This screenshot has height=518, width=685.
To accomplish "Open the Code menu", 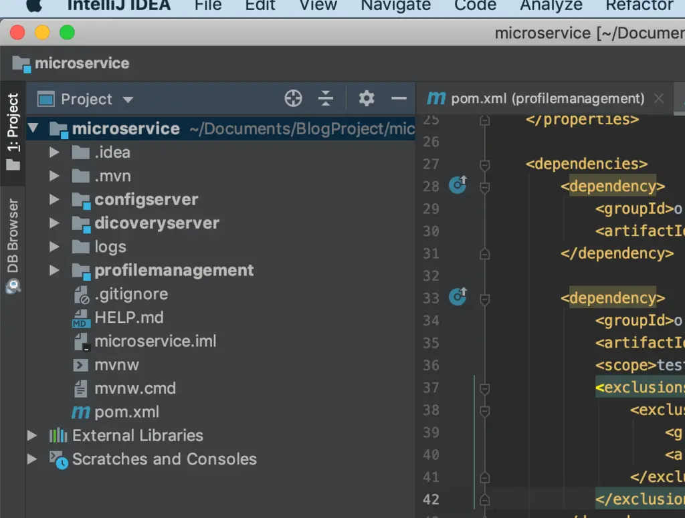I will click(x=476, y=5).
